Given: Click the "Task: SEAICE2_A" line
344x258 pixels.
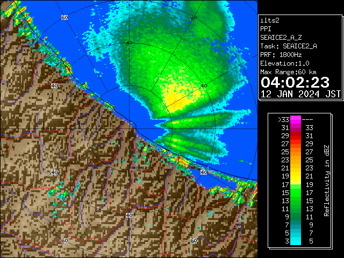Looking at the screenshot, I should click(x=289, y=46).
